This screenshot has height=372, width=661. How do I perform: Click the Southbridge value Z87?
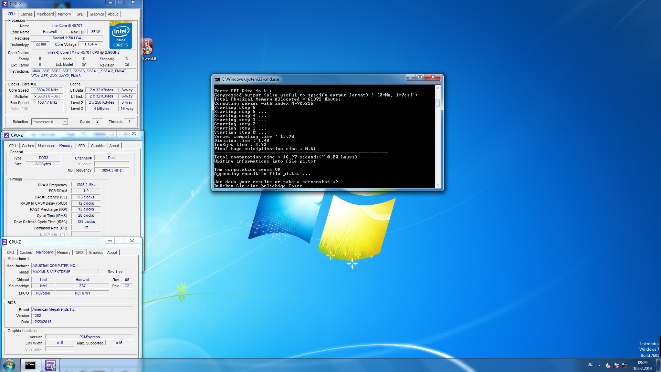click(82, 286)
